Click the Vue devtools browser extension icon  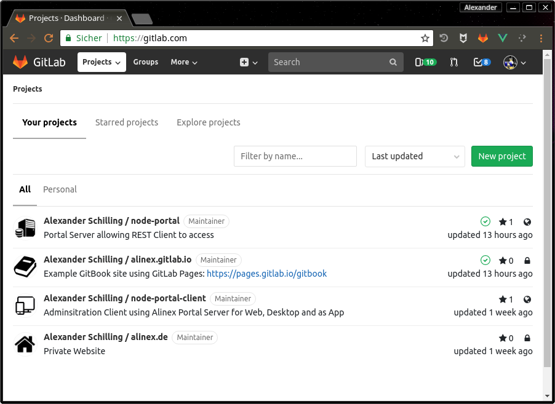point(502,38)
